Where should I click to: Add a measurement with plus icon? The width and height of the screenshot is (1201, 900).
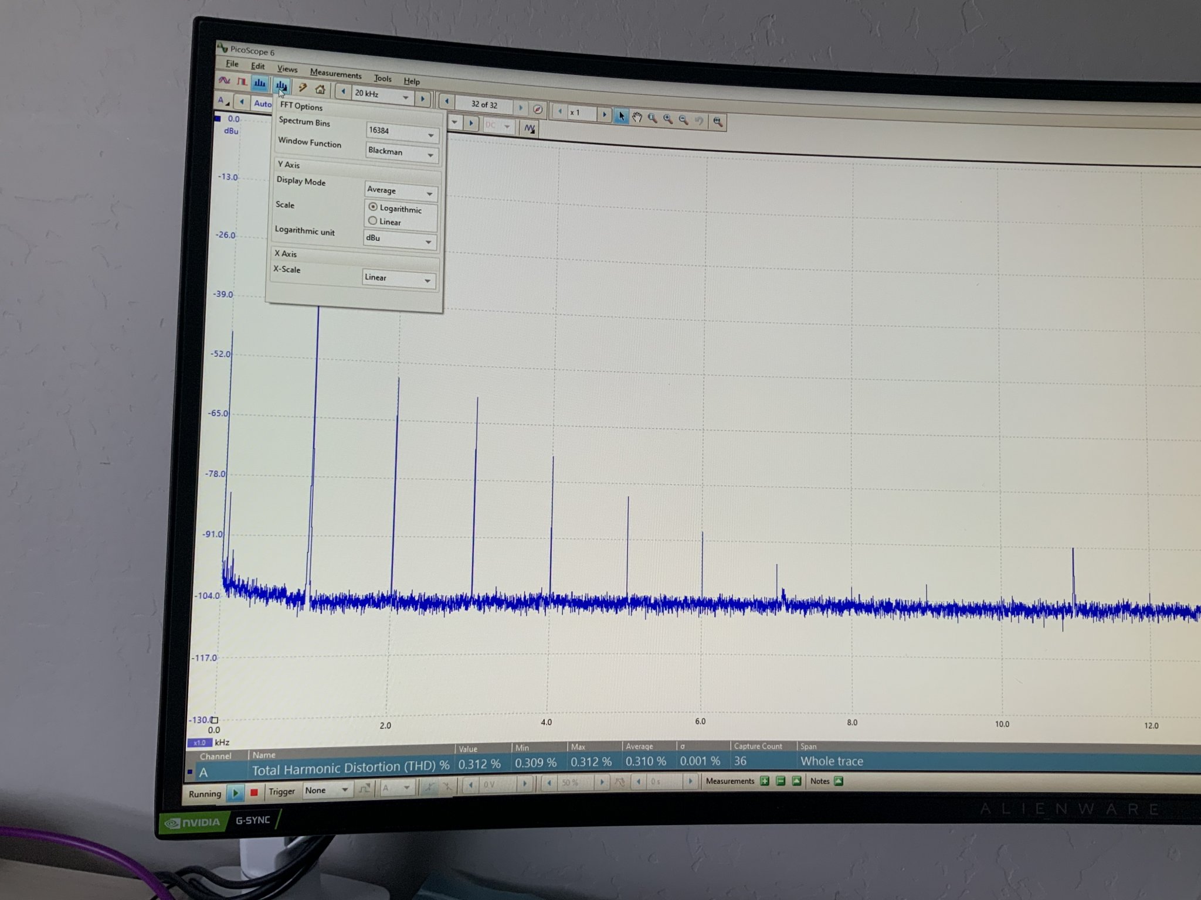click(764, 780)
